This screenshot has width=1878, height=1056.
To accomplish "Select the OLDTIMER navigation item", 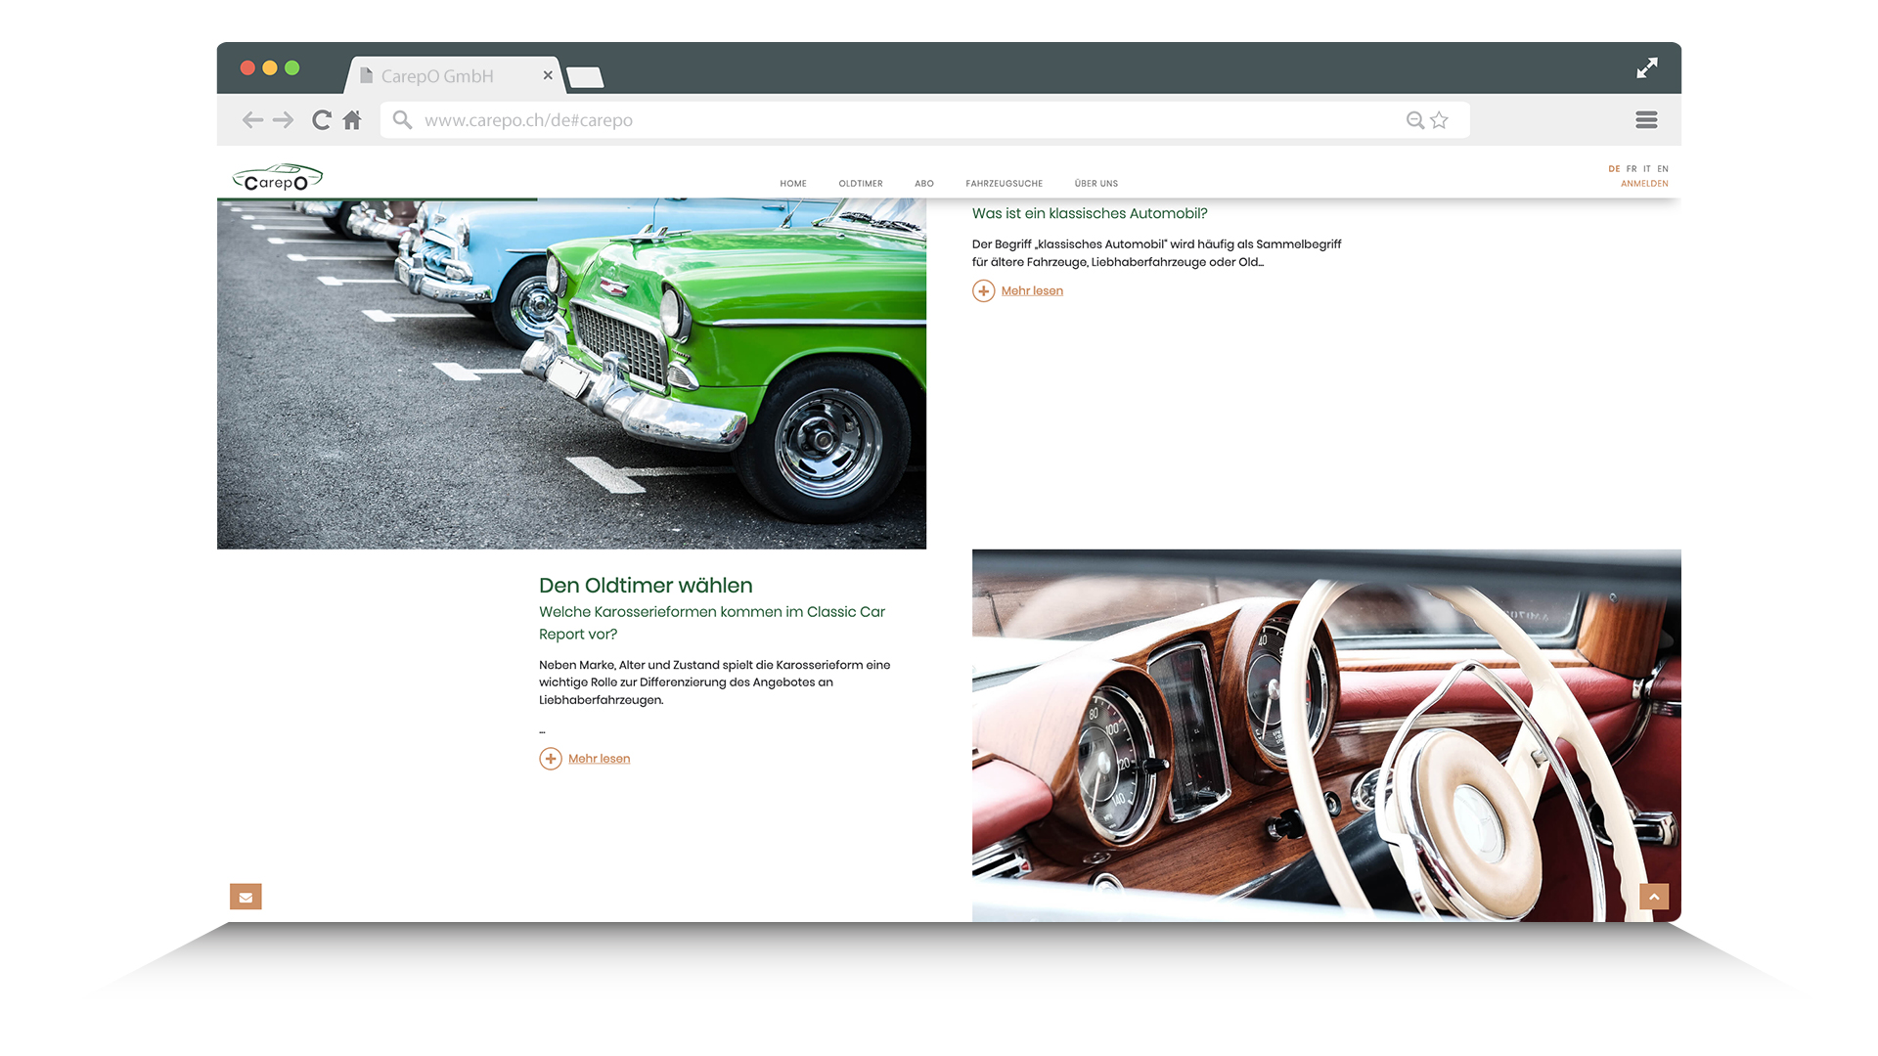I will pos(860,183).
